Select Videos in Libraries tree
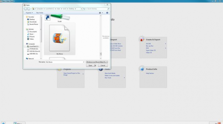Image resolution: width=223 pixels, height=124 pixels. point(32,39)
